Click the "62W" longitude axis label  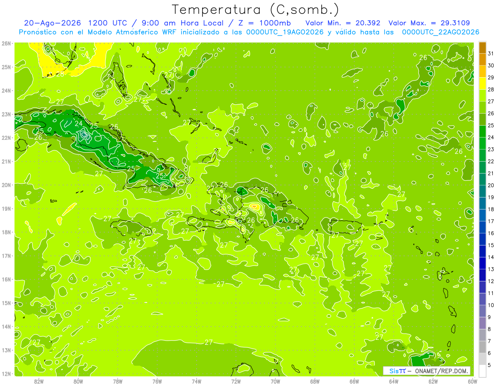click(x=433, y=381)
